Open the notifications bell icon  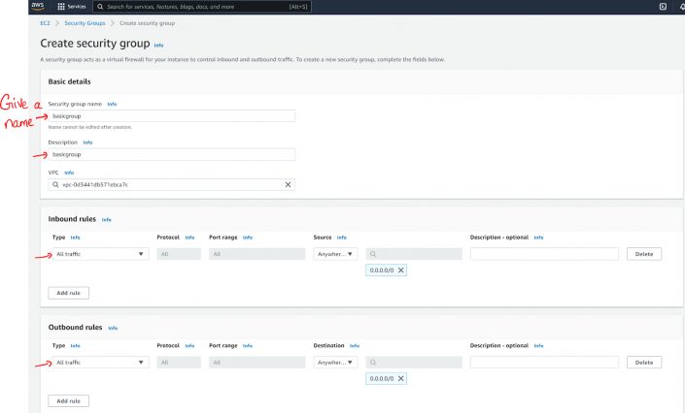[x=681, y=7]
